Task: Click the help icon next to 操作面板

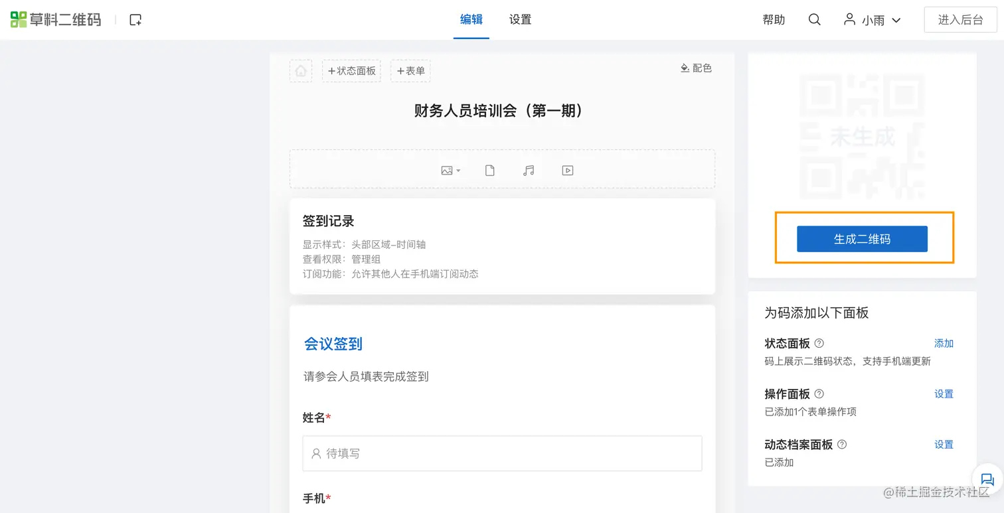Action: point(819,394)
